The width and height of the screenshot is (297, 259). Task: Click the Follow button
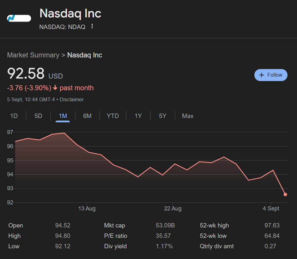(271, 75)
